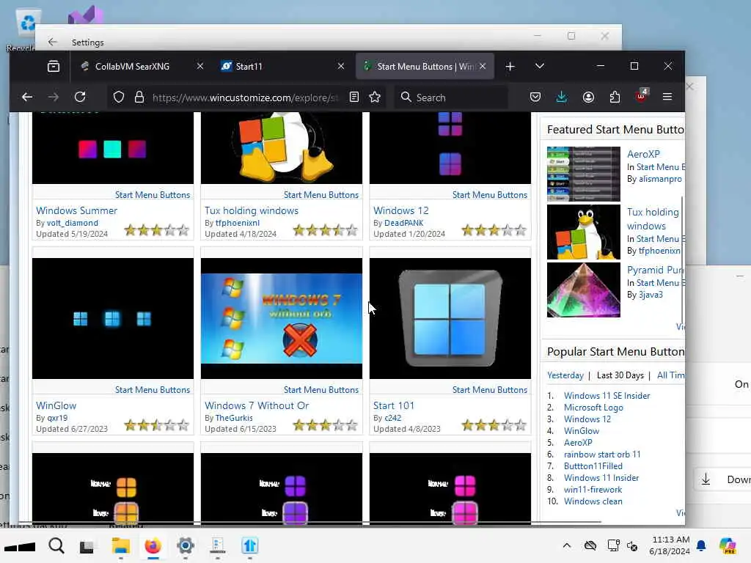Viewport: 751px width, 563px height.
Task: Open the Pocket save icon
Action: click(x=535, y=97)
